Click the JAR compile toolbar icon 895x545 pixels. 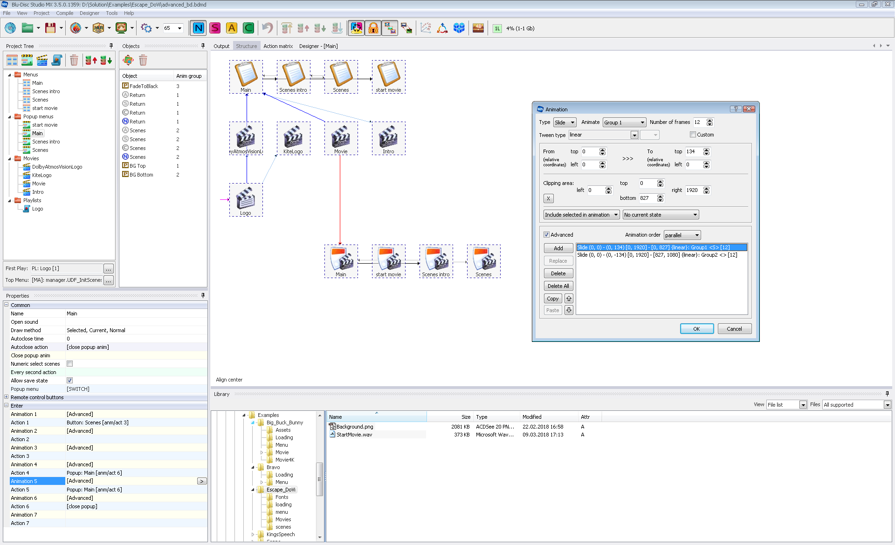pyautogui.click(x=98, y=28)
